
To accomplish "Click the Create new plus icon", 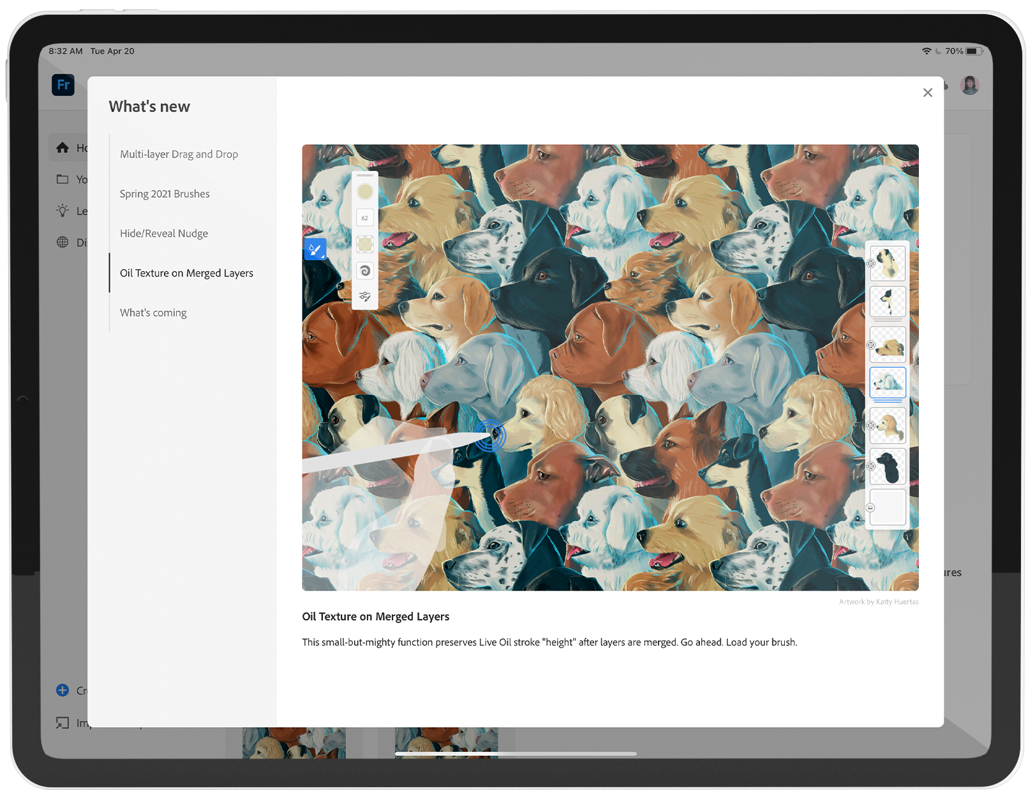I will pos(63,690).
